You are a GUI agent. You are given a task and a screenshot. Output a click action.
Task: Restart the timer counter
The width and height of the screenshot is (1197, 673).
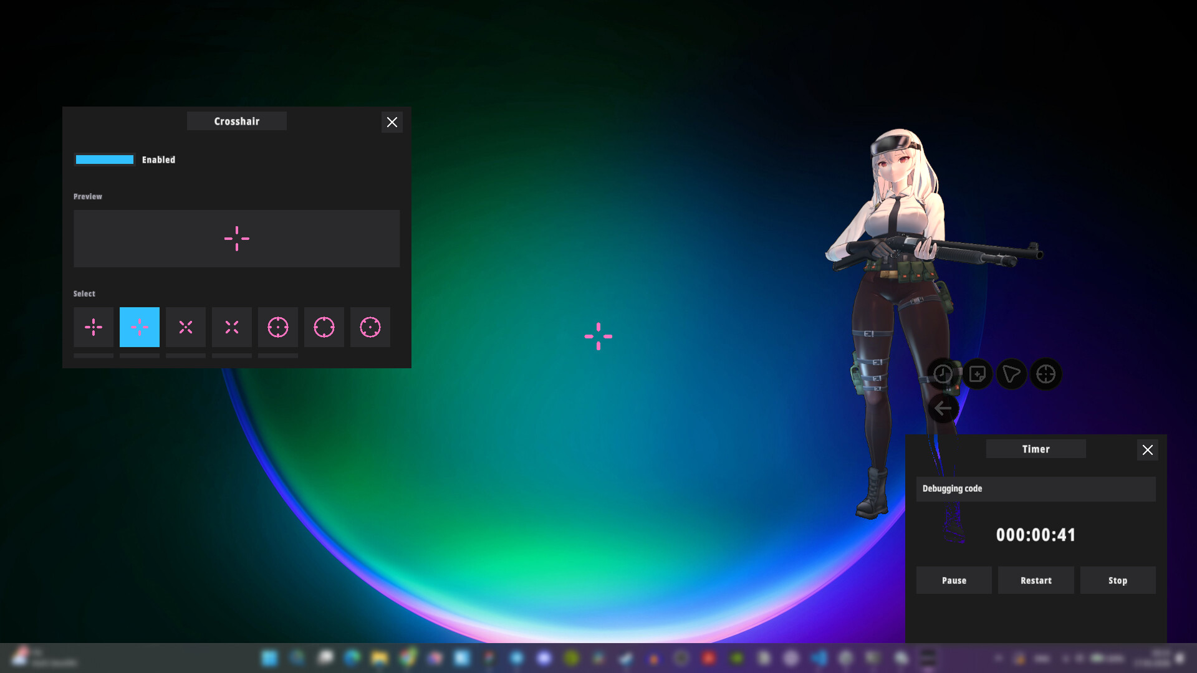click(x=1036, y=580)
